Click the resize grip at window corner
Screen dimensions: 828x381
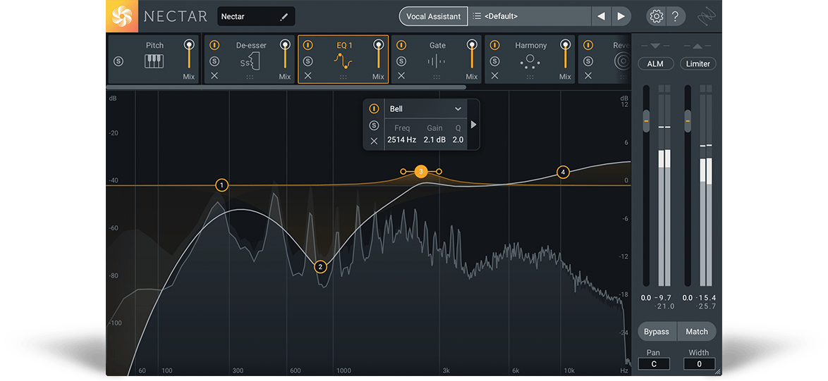pos(718,372)
